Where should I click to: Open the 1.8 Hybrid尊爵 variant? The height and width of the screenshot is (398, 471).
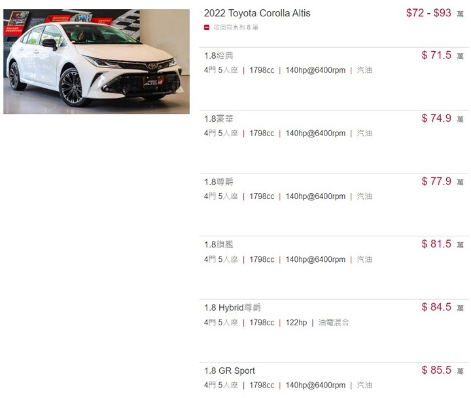232,308
